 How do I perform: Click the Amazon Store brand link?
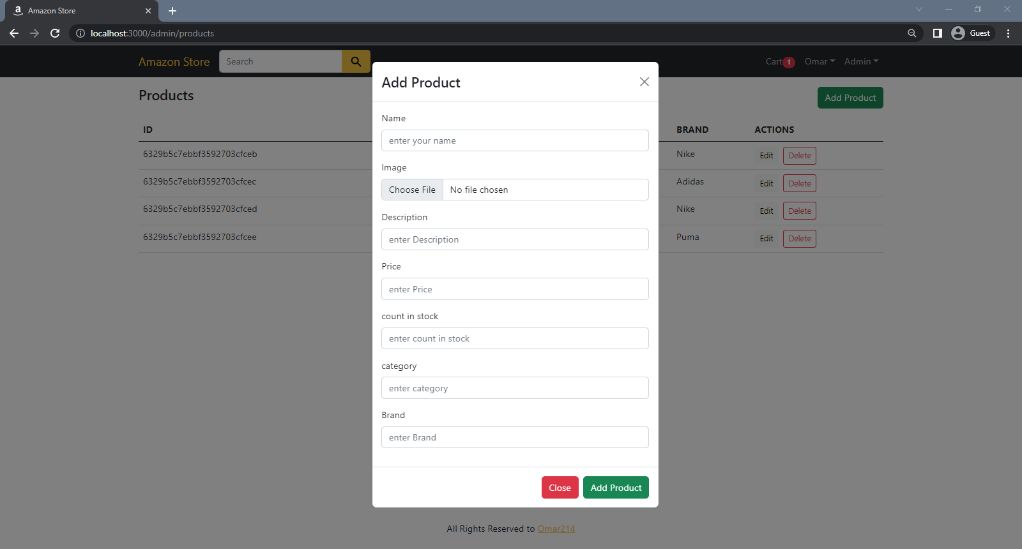(x=174, y=62)
